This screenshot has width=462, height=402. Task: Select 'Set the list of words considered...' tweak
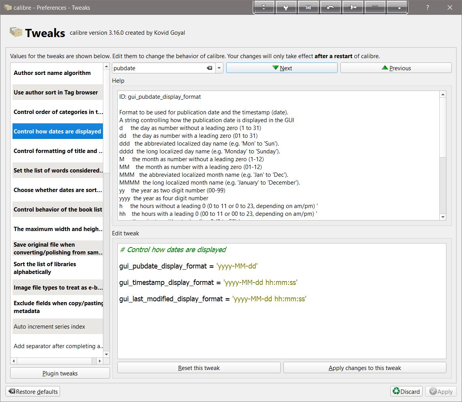[57, 170]
